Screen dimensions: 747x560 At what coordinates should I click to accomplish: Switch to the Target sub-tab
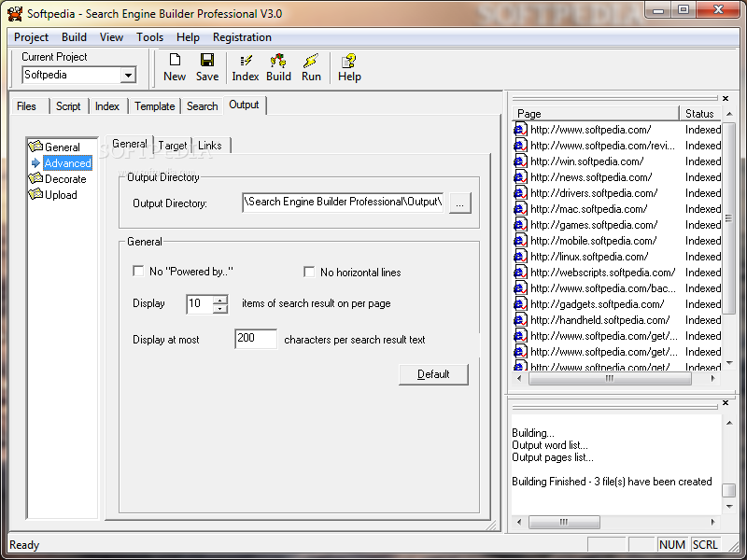click(x=173, y=146)
